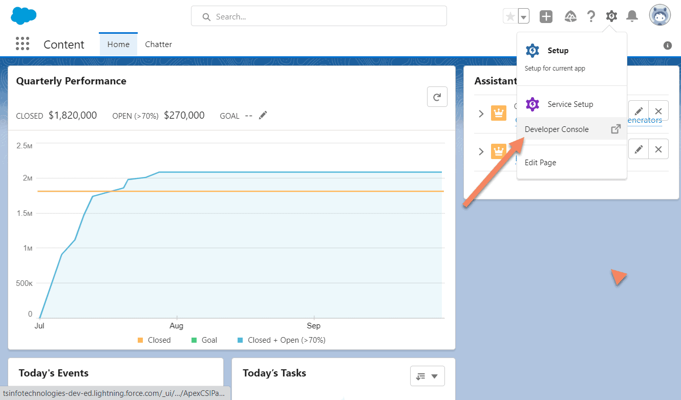Click the orange Closed legend swatch
The width and height of the screenshot is (681, 400).
pyautogui.click(x=141, y=340)
